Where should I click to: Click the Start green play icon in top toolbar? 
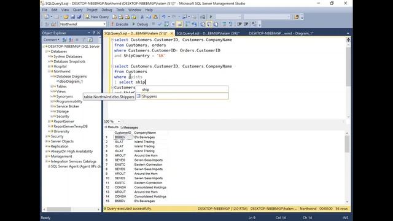point(211,17)
